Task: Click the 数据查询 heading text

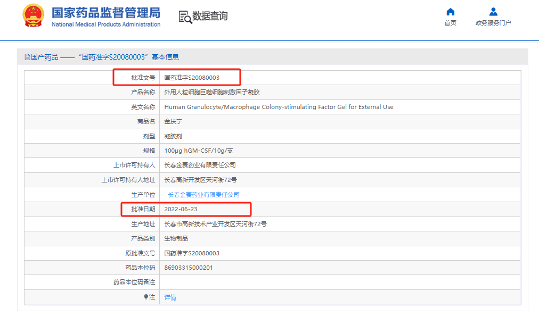Action: [210, 16]
